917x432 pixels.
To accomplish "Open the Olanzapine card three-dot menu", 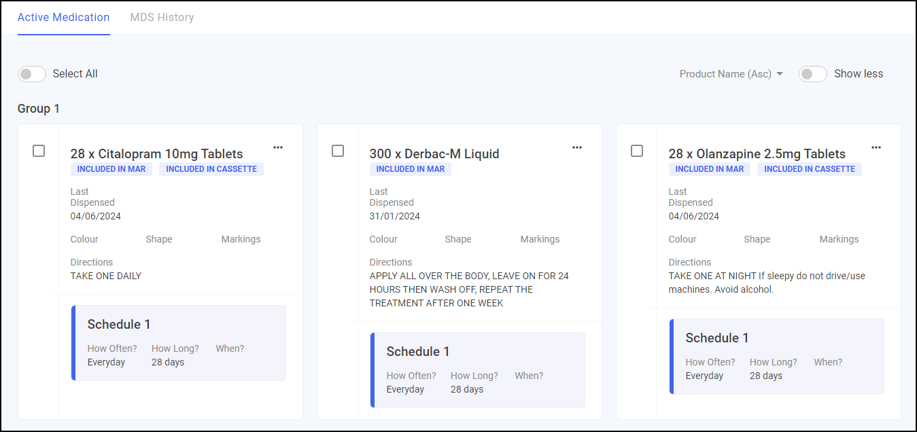I will (x=876, y=147).
